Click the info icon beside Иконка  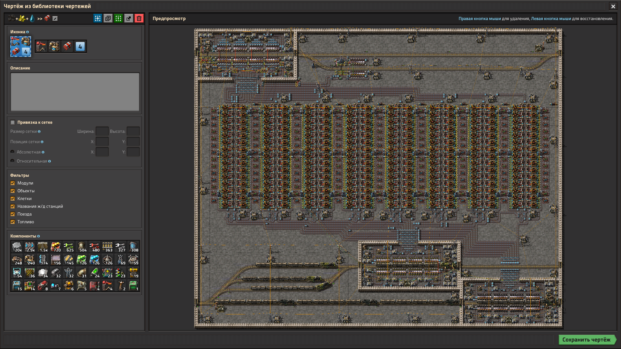[27, 32]
